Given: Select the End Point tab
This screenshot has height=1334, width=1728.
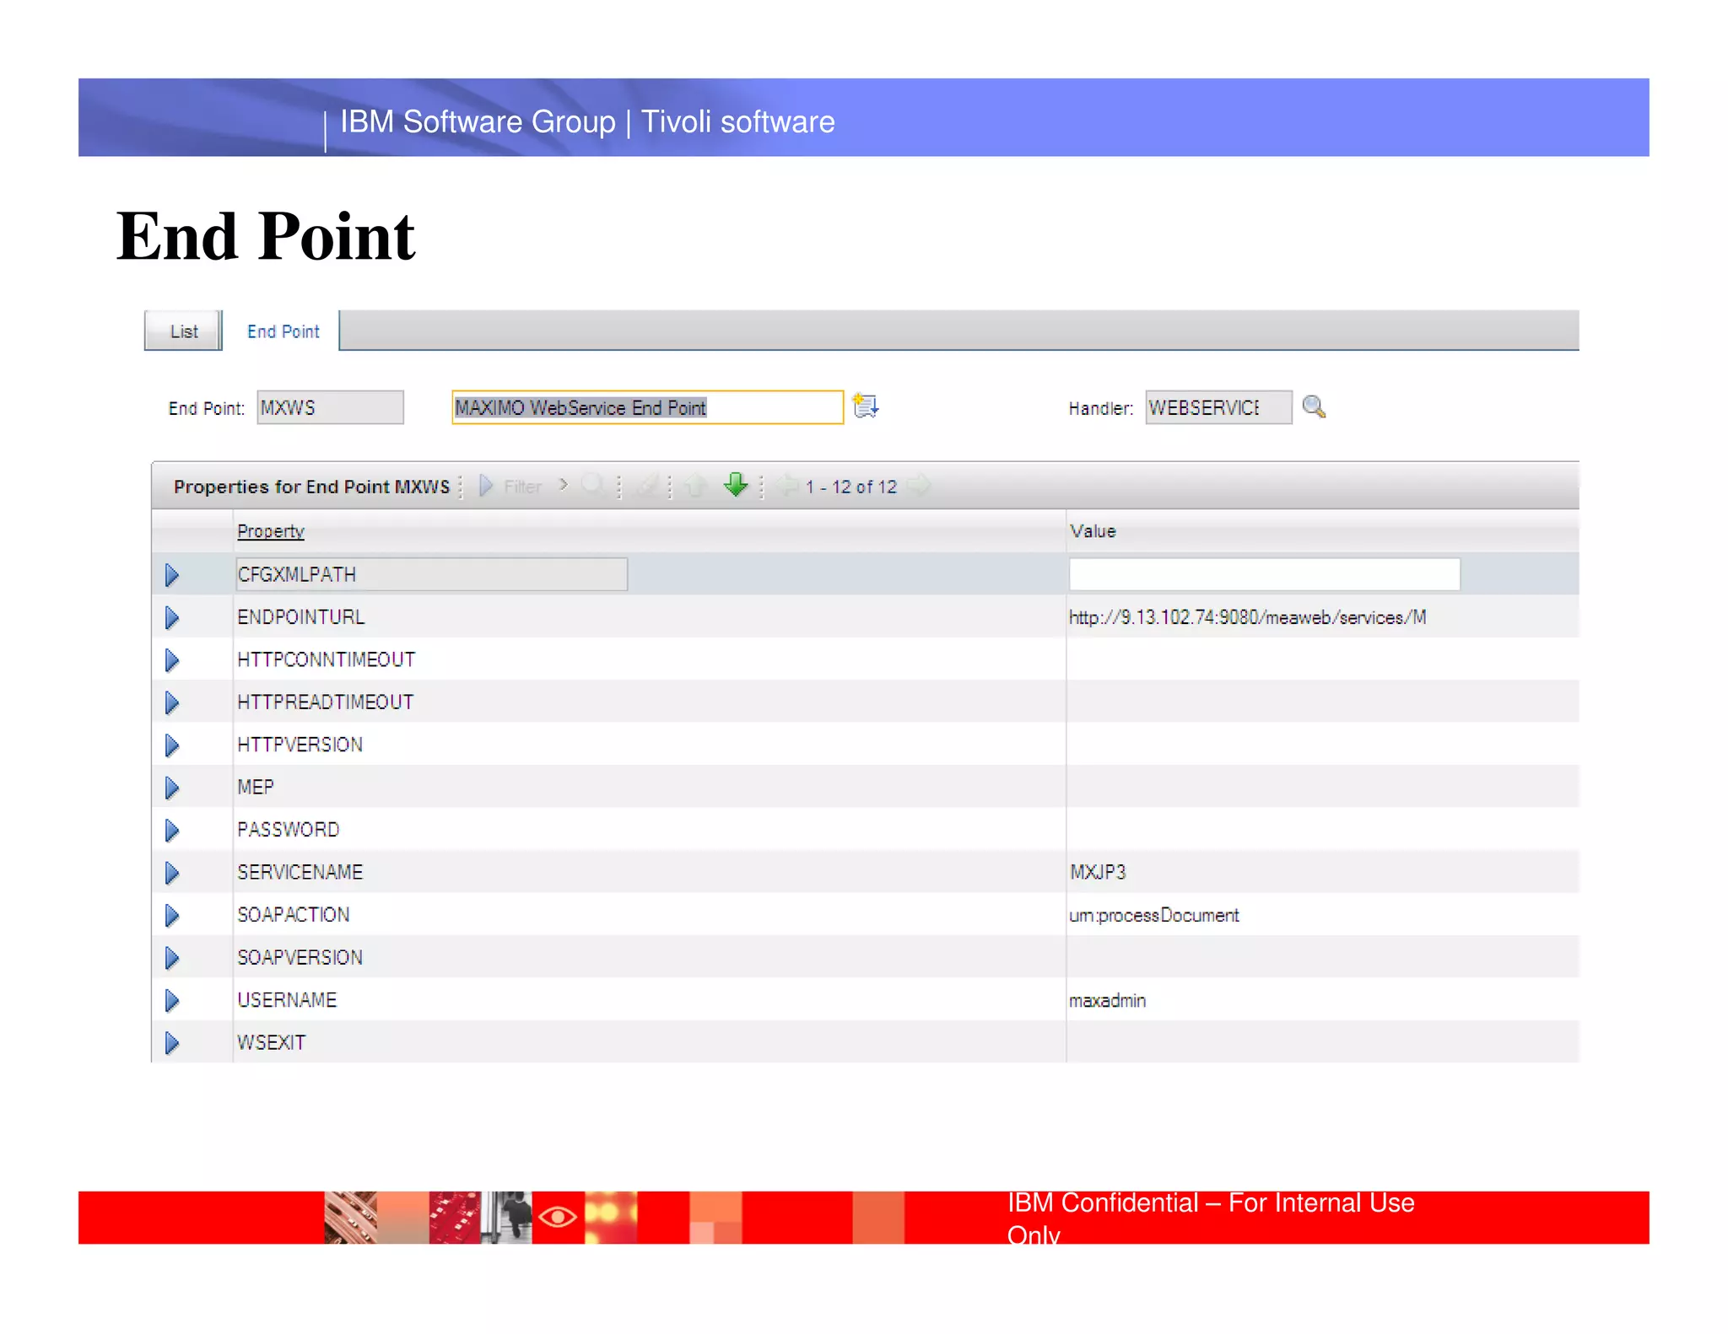Looking at the screenshot, I should pos(283,331).
